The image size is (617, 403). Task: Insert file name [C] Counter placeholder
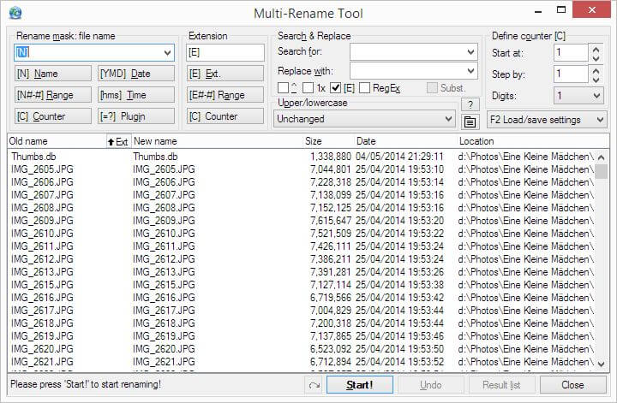point(53,116)
